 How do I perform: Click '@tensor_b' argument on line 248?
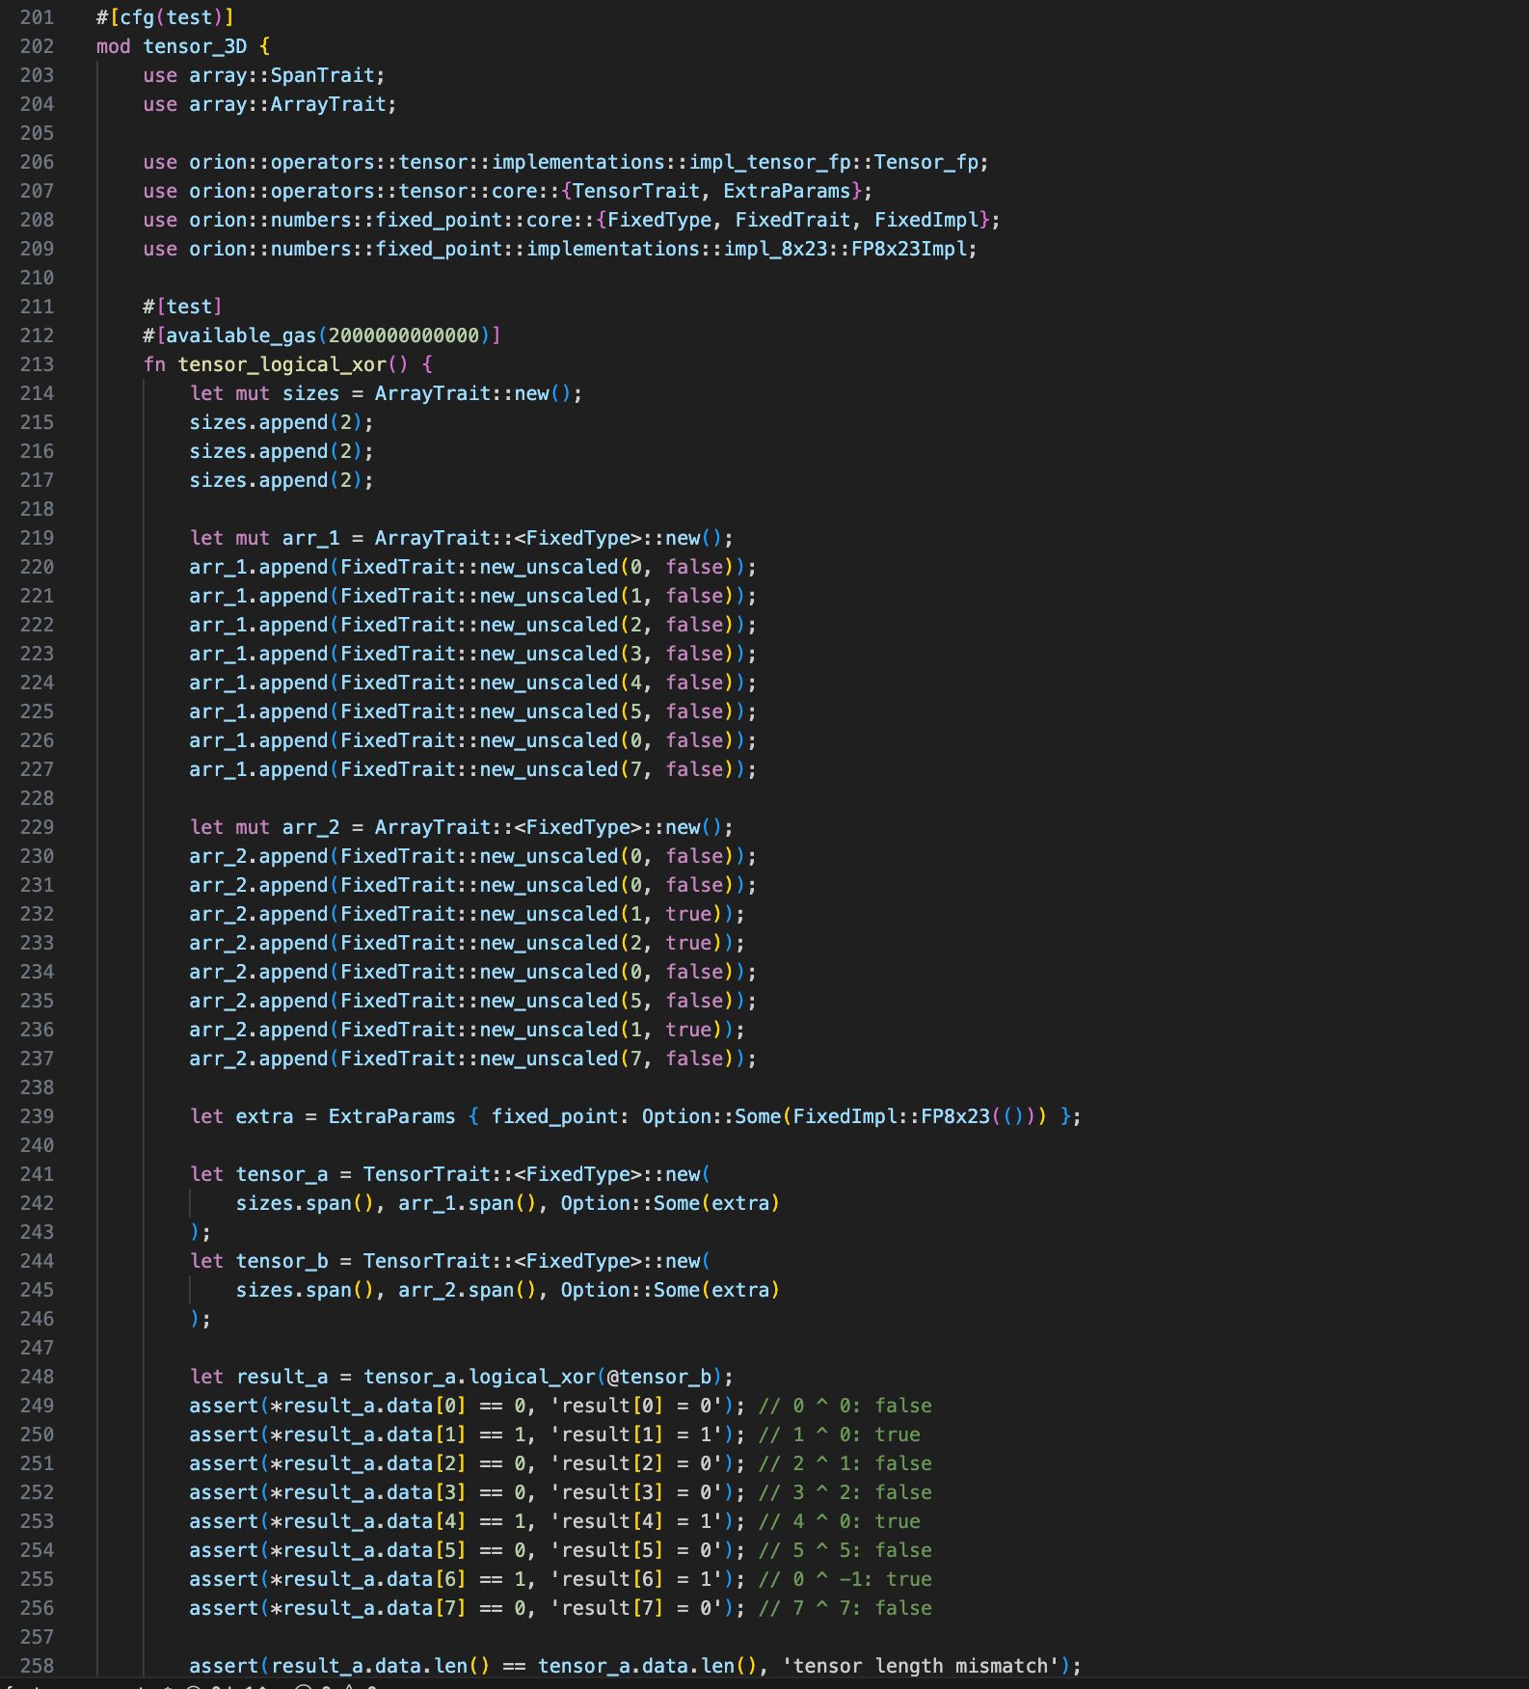pyautogui.click(x=659, y=1377)
